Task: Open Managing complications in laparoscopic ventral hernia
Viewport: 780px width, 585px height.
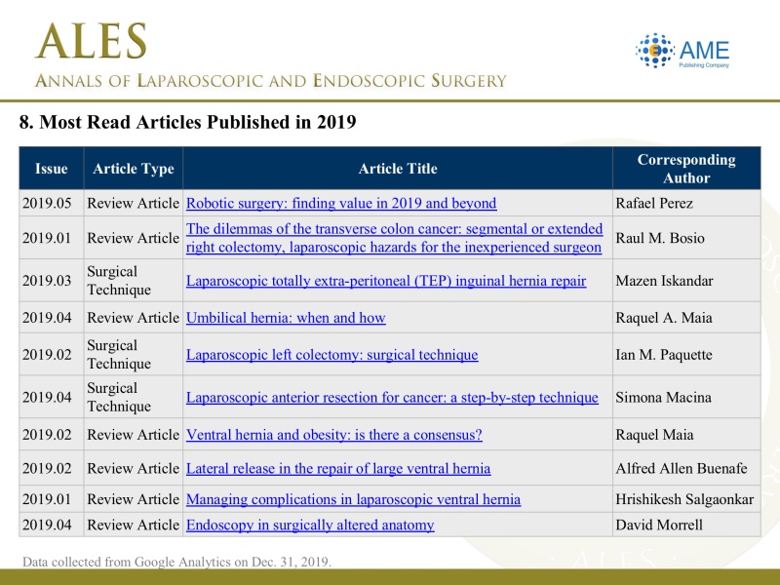Action: point(353,500)
